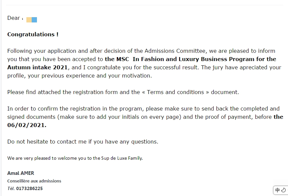The width and height of the screenshot is (288, 196).
Task: Click the Conseillère aux admissions title
Action: 34,181
